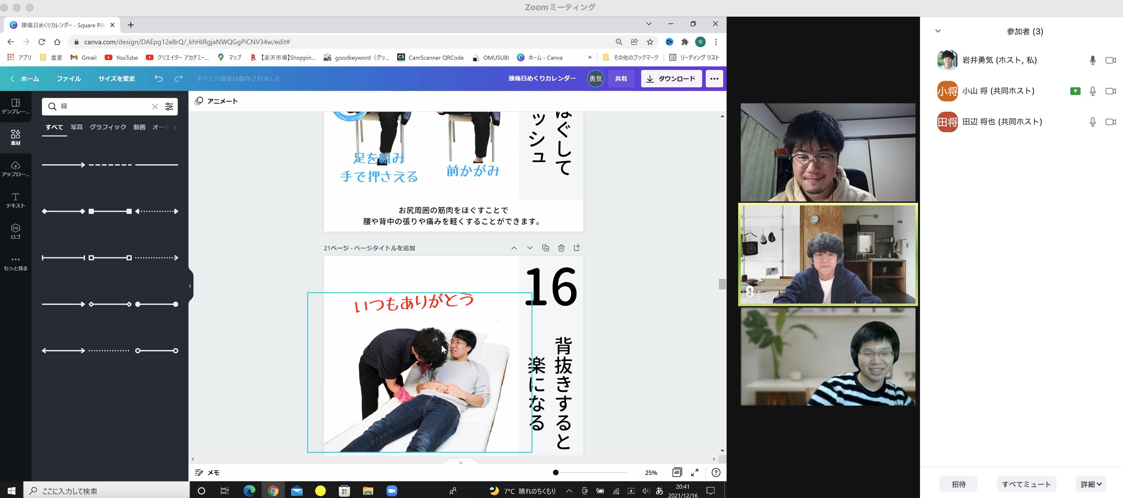Click the zoom level slider handle
Viewport: 1123px width, 498px height.
click(555, 472)
